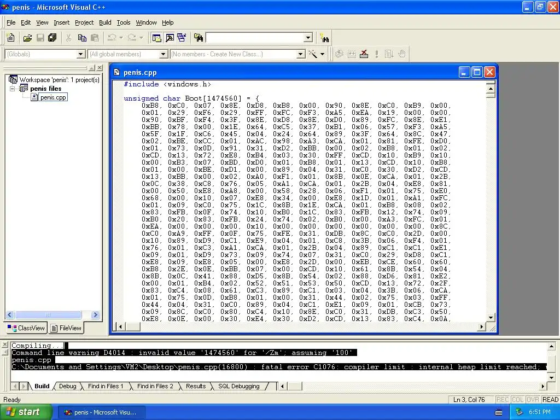The height and width of the screenshot is (420, 560).
Task: Open the Help menu
Action: [167, 22]
